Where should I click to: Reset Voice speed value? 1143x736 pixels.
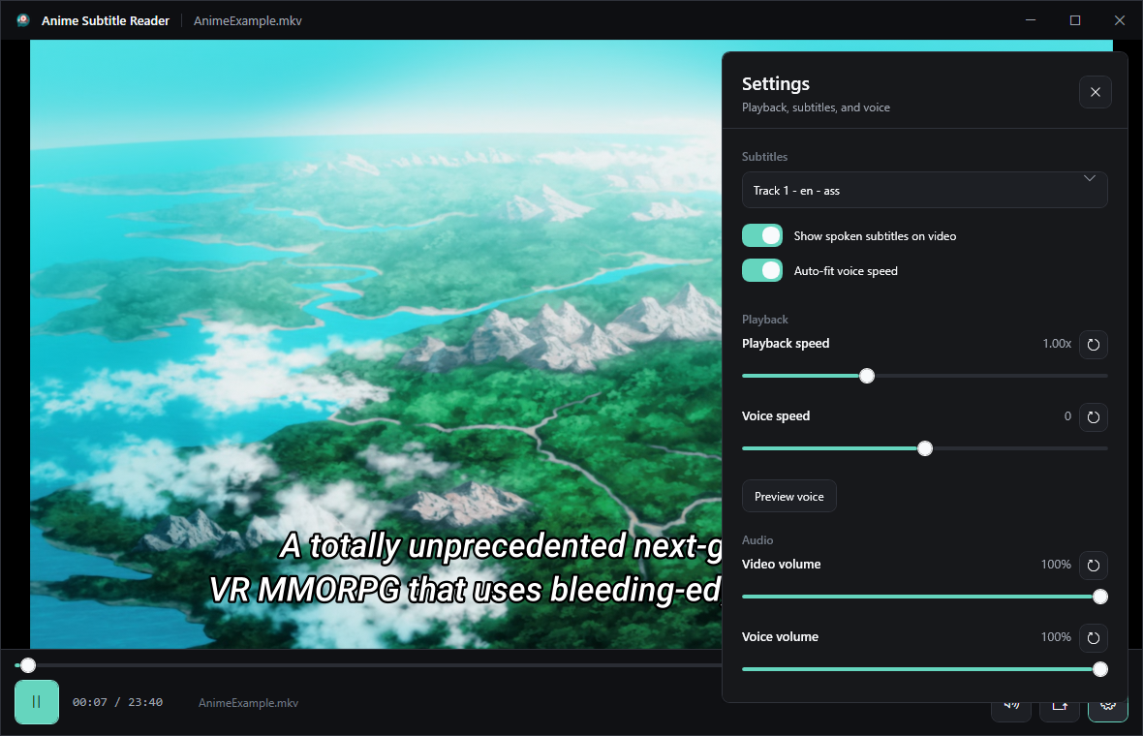pyautogui.click(x=1093, y=416)
